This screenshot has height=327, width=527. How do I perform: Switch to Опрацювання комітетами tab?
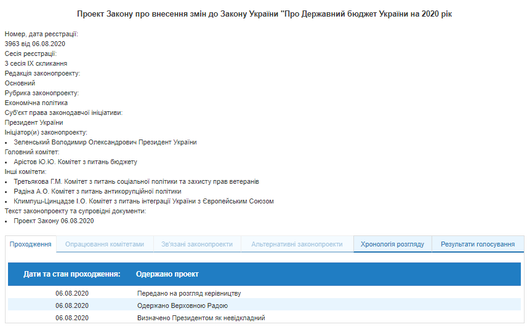click(x=105, y=244)
